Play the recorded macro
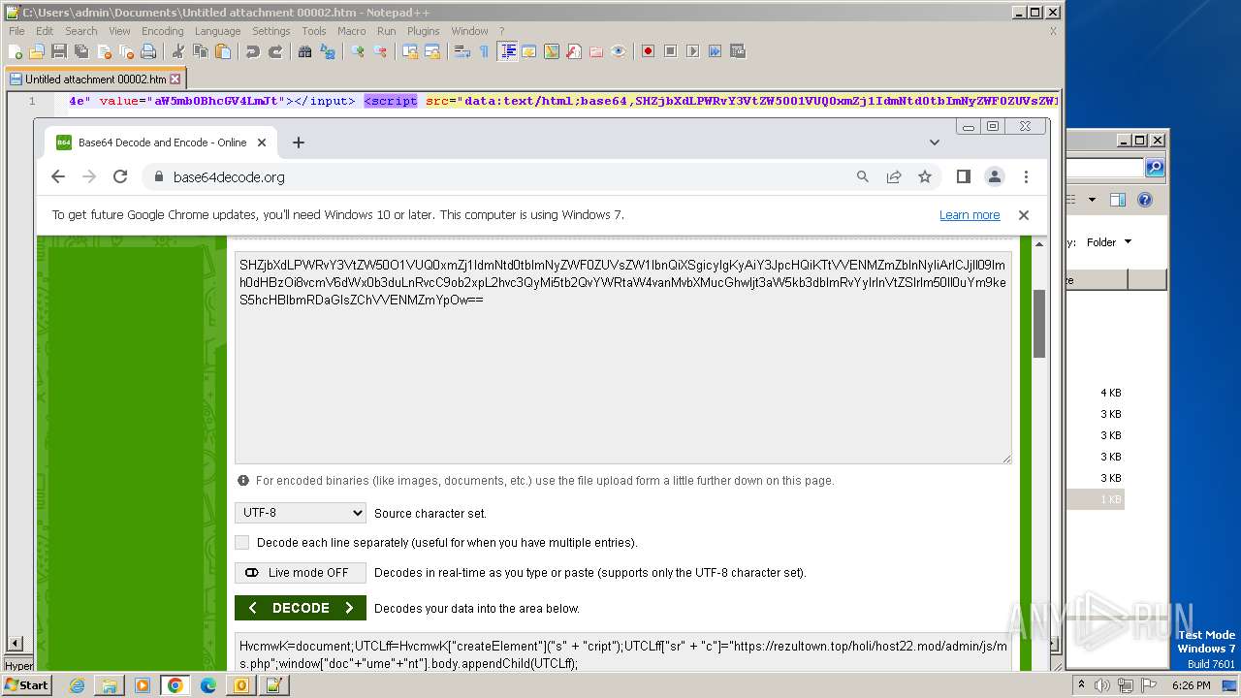This screenshot has width=1241, height=698. [x=692, y=51]
